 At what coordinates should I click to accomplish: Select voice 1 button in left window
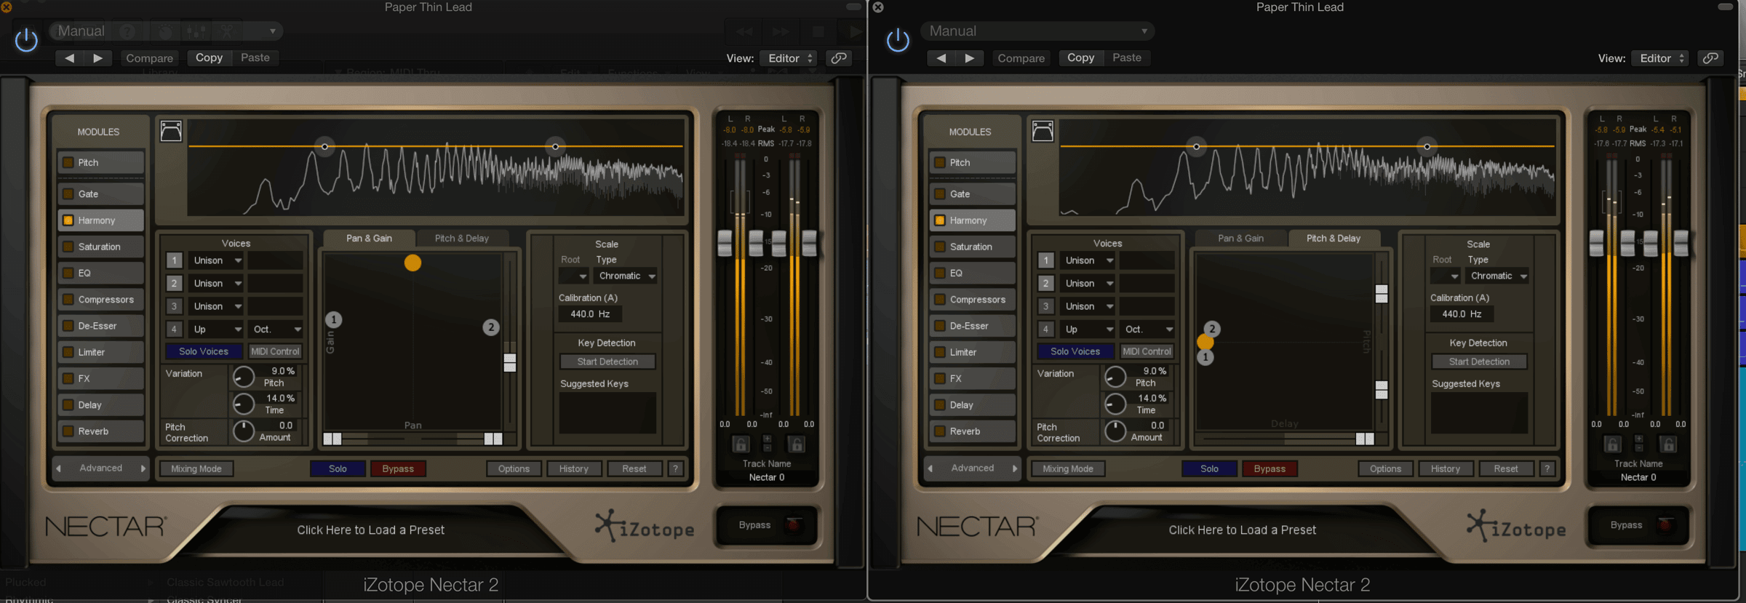click(x=174, y=260)
